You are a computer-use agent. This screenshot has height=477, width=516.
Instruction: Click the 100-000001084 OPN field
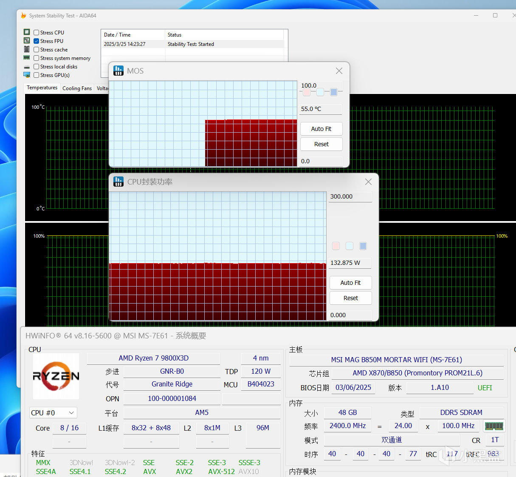tap(172, 399)
